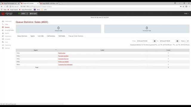Open the Paid Invoice link
Screen dimensions: 191x107
pyautogui.click(x=62, y=53)
